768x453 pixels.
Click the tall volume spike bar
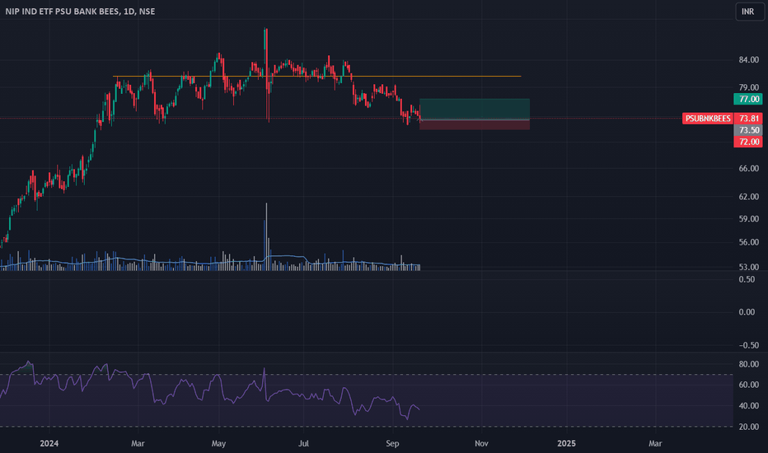(x=266, y=236)
